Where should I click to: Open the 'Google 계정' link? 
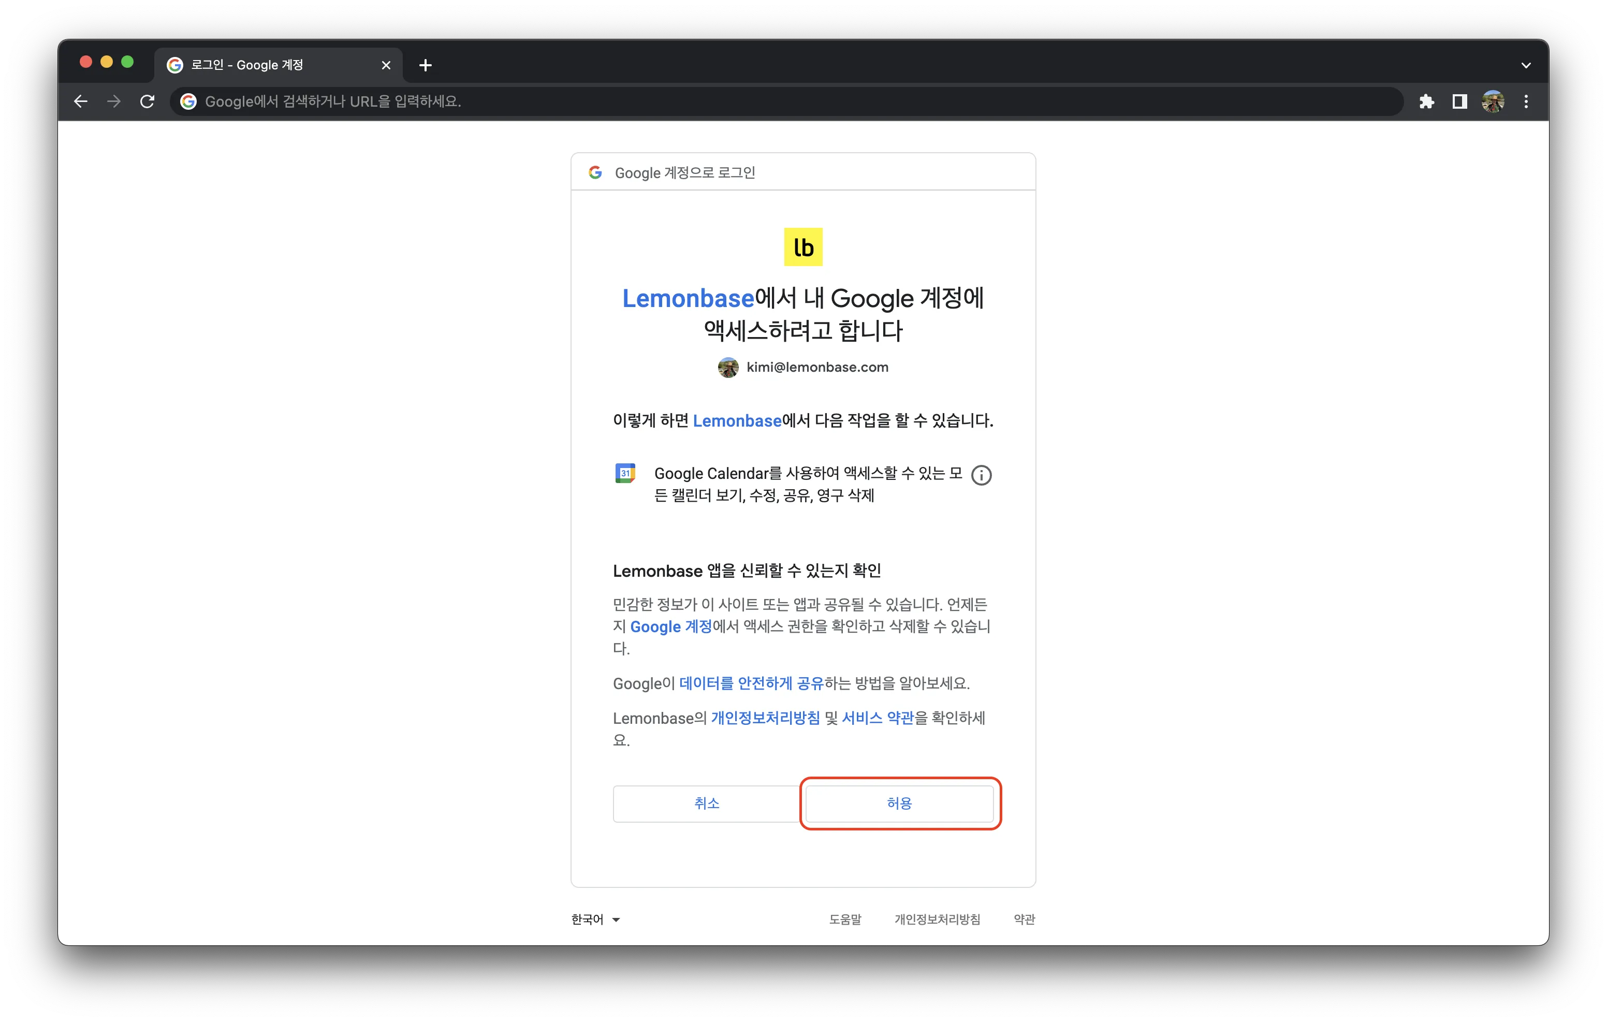point(670,627)
